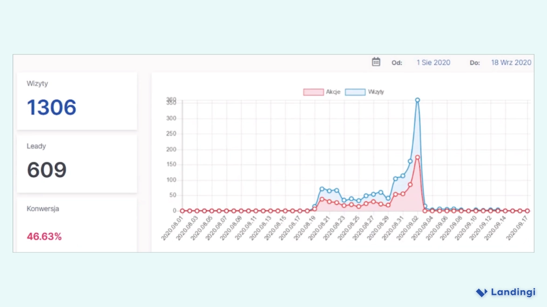Click the Landingi brand name text
547x307 pixels.
tap(513, 292)
